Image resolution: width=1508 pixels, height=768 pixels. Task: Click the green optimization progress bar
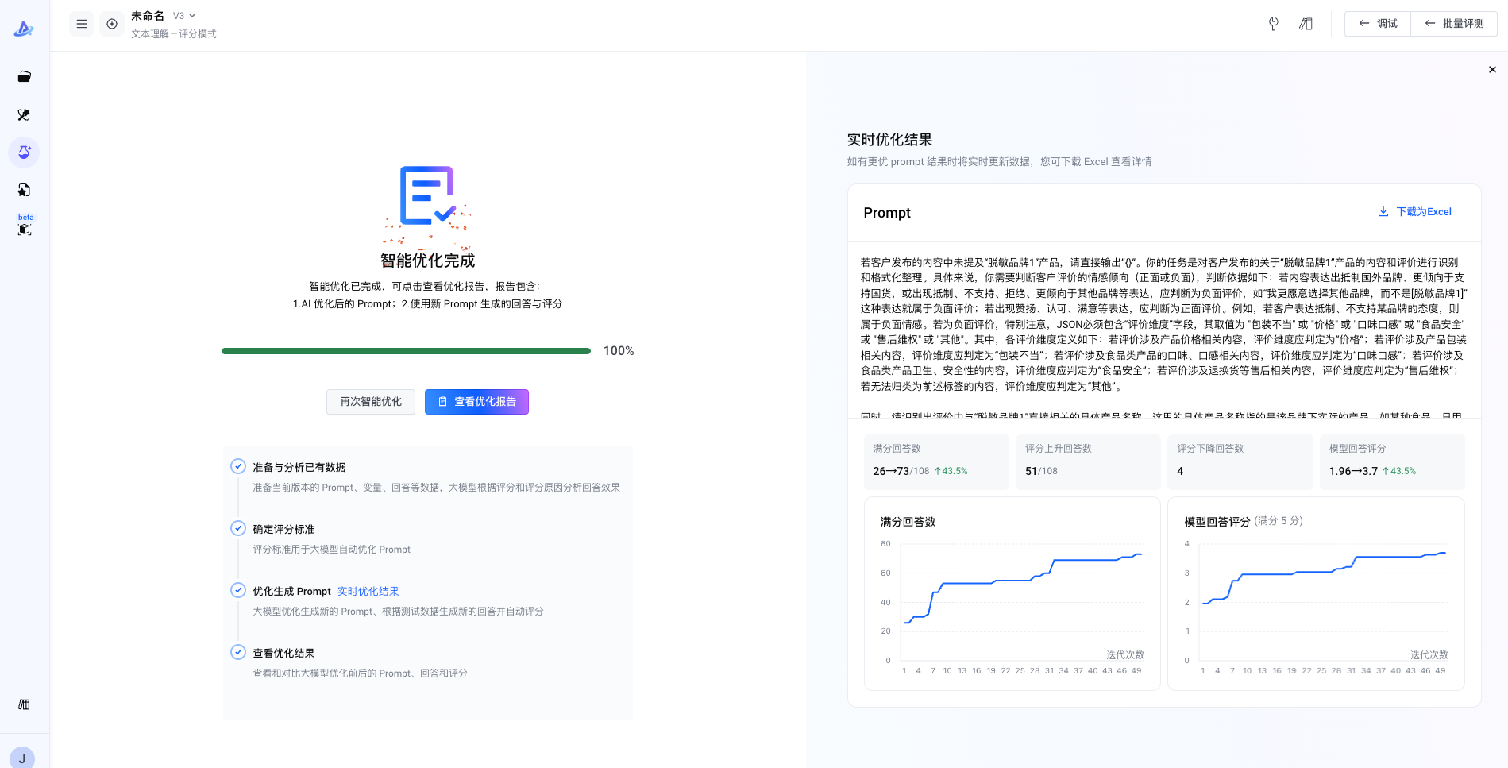(406, 351)
